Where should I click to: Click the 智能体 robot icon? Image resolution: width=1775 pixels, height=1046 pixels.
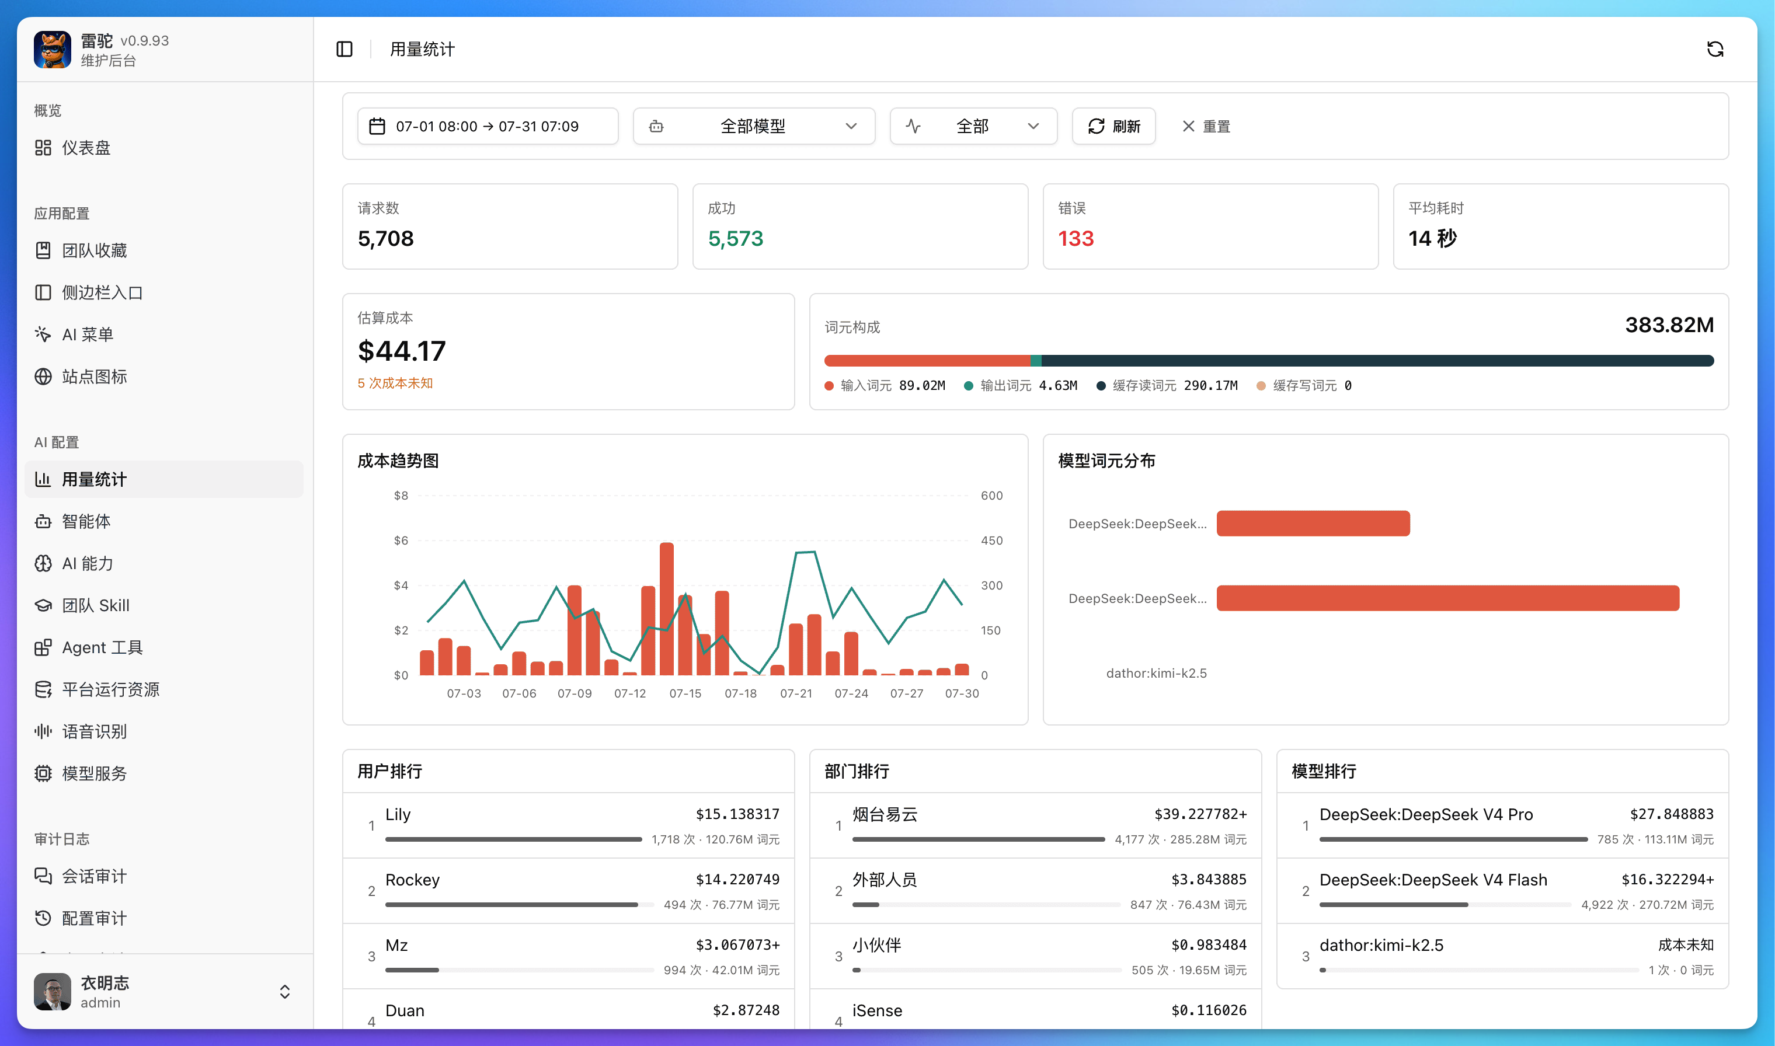(43, 522)
